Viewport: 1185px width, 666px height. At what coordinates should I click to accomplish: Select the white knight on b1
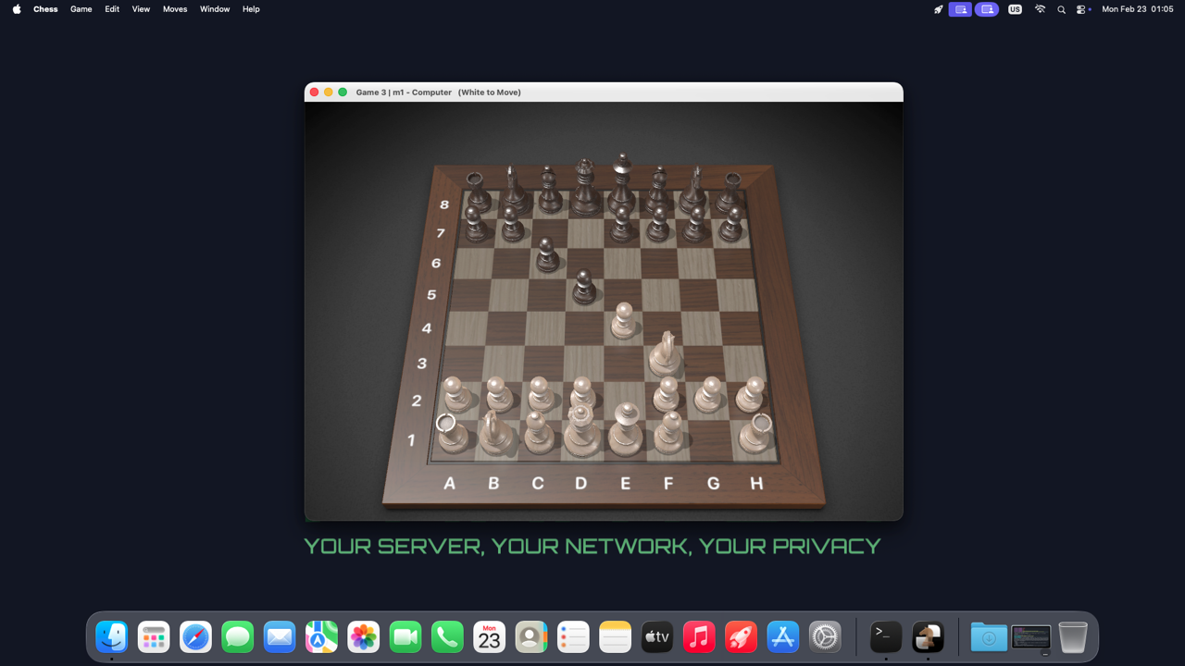(496, 435)
